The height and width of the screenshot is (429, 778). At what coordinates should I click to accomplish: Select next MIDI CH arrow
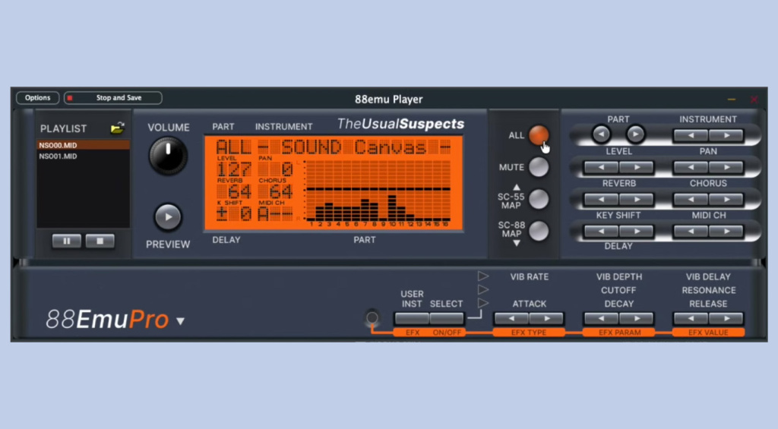click(726, 231)
